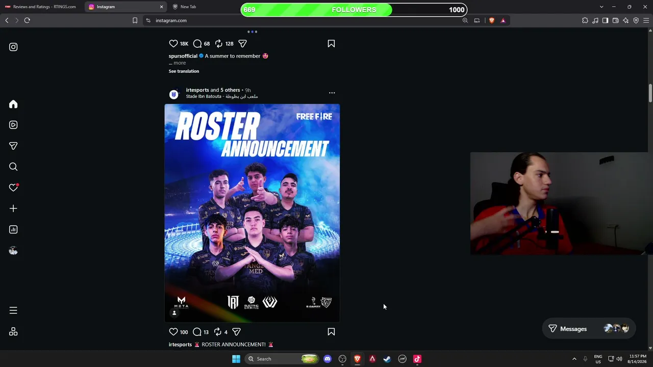
Task: Open Instagram home from the logo icon
Action: pos(13,47)
